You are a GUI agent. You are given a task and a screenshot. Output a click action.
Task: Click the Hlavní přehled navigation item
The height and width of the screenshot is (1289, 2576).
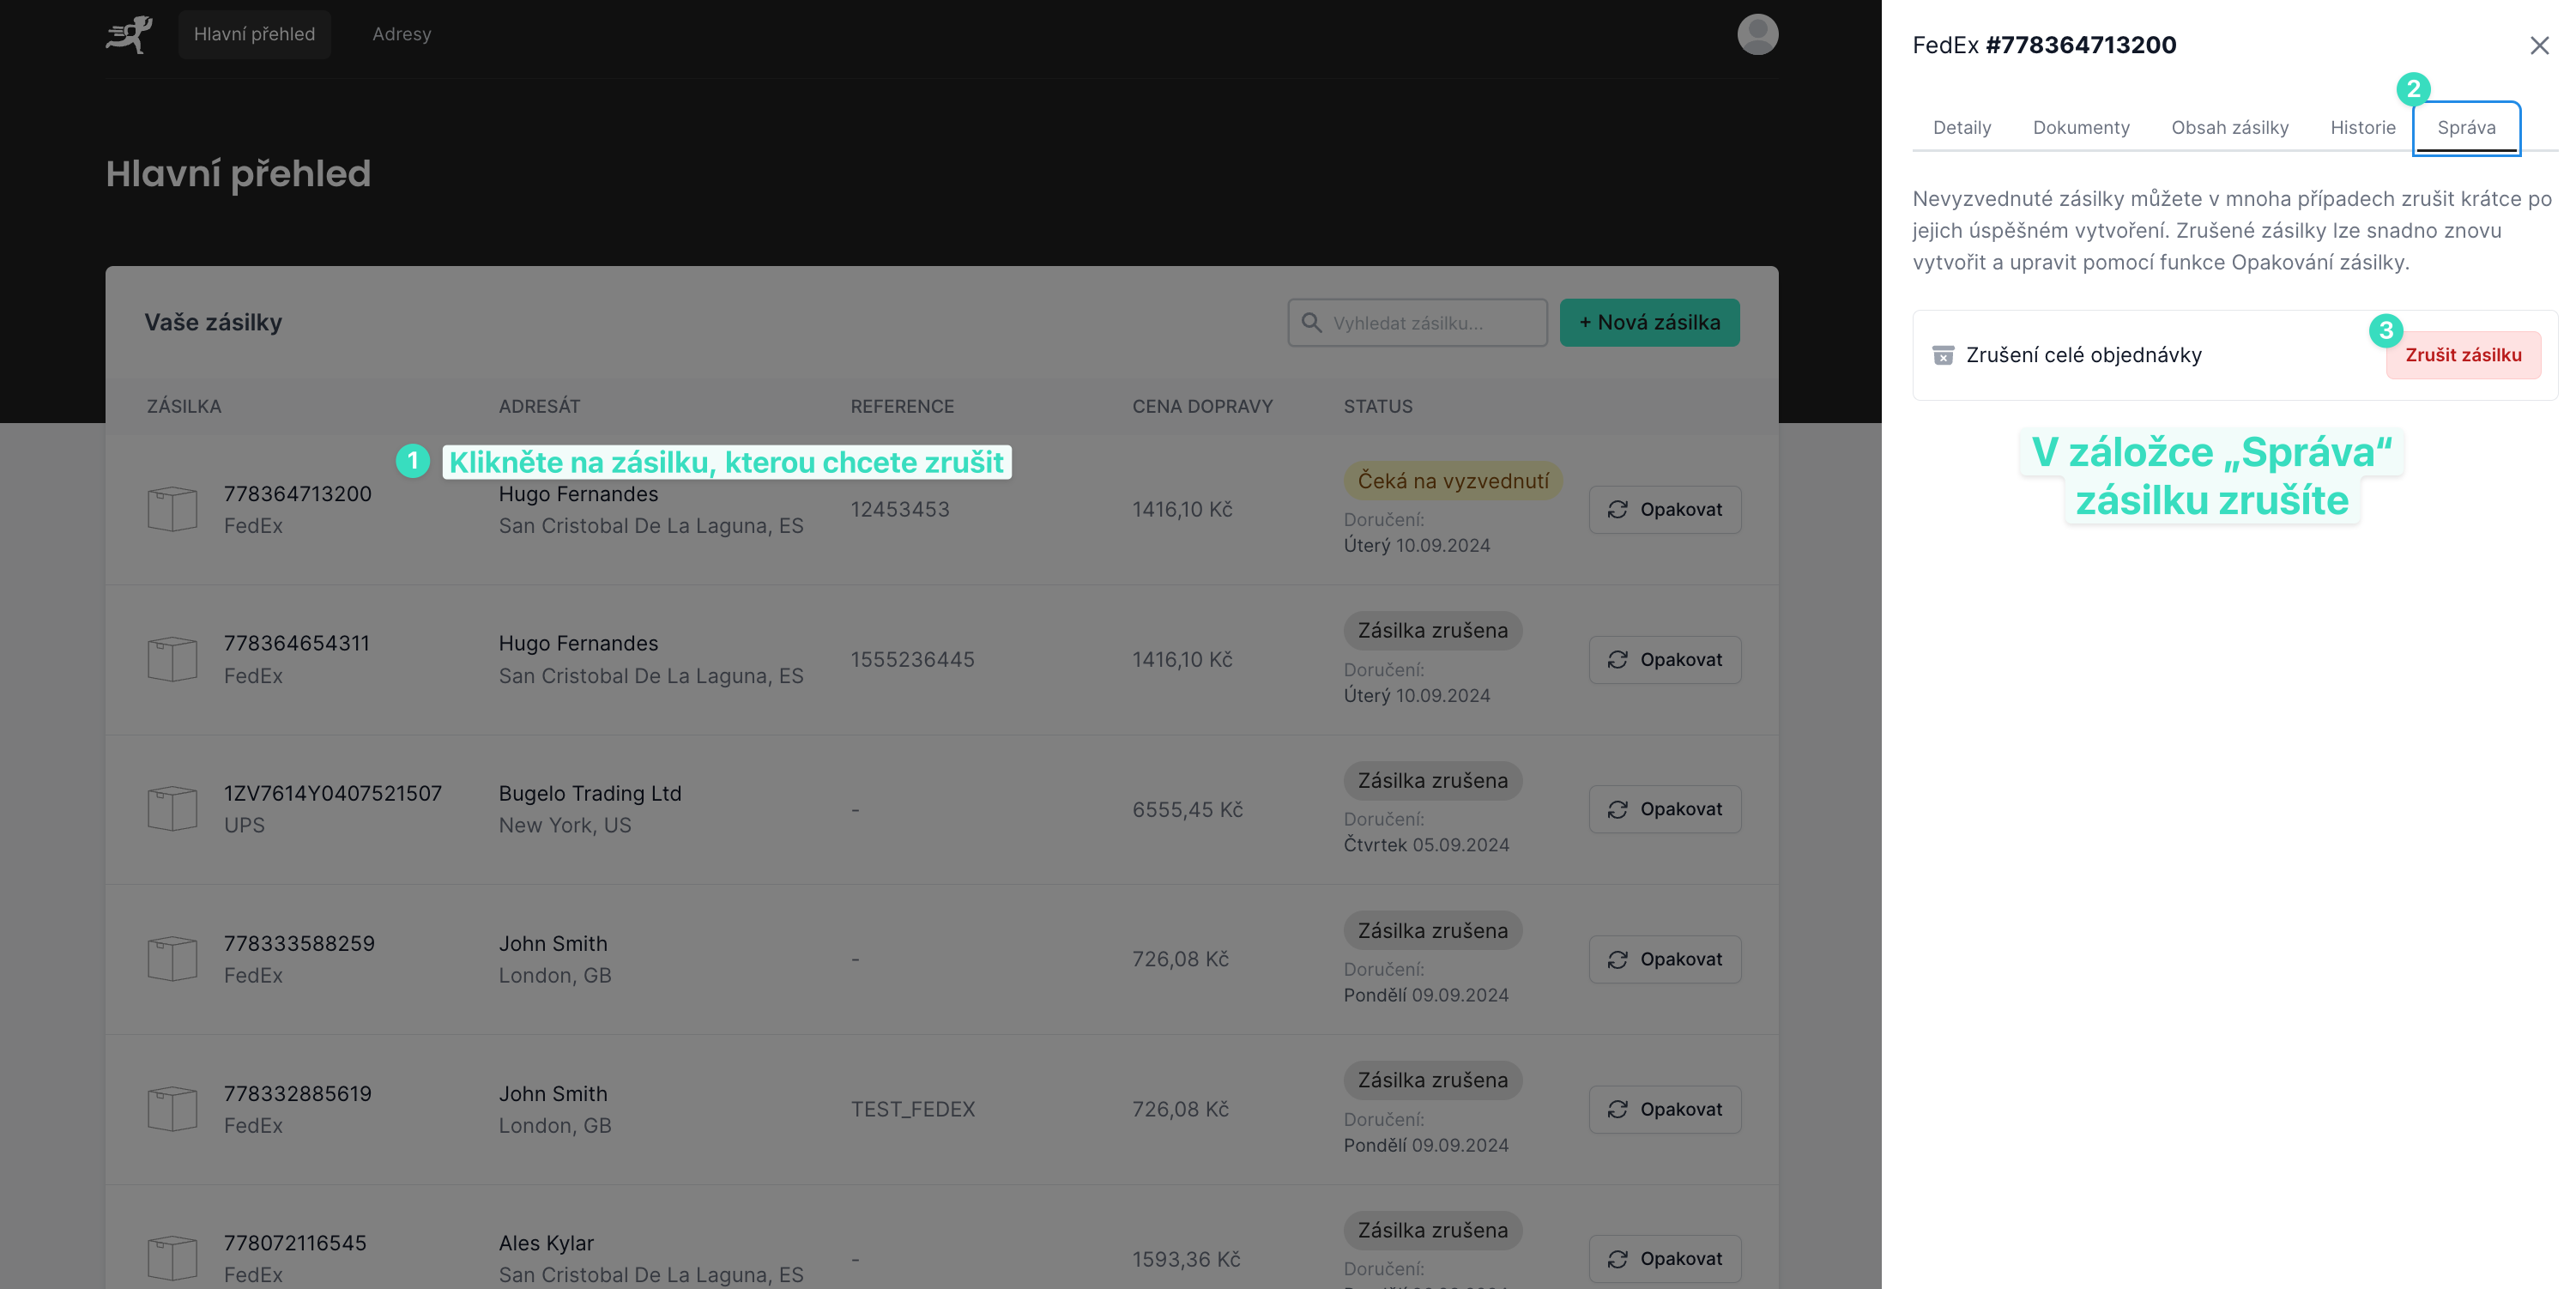click(254, 34)
